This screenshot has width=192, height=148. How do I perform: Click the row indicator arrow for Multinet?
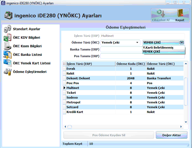64,88
